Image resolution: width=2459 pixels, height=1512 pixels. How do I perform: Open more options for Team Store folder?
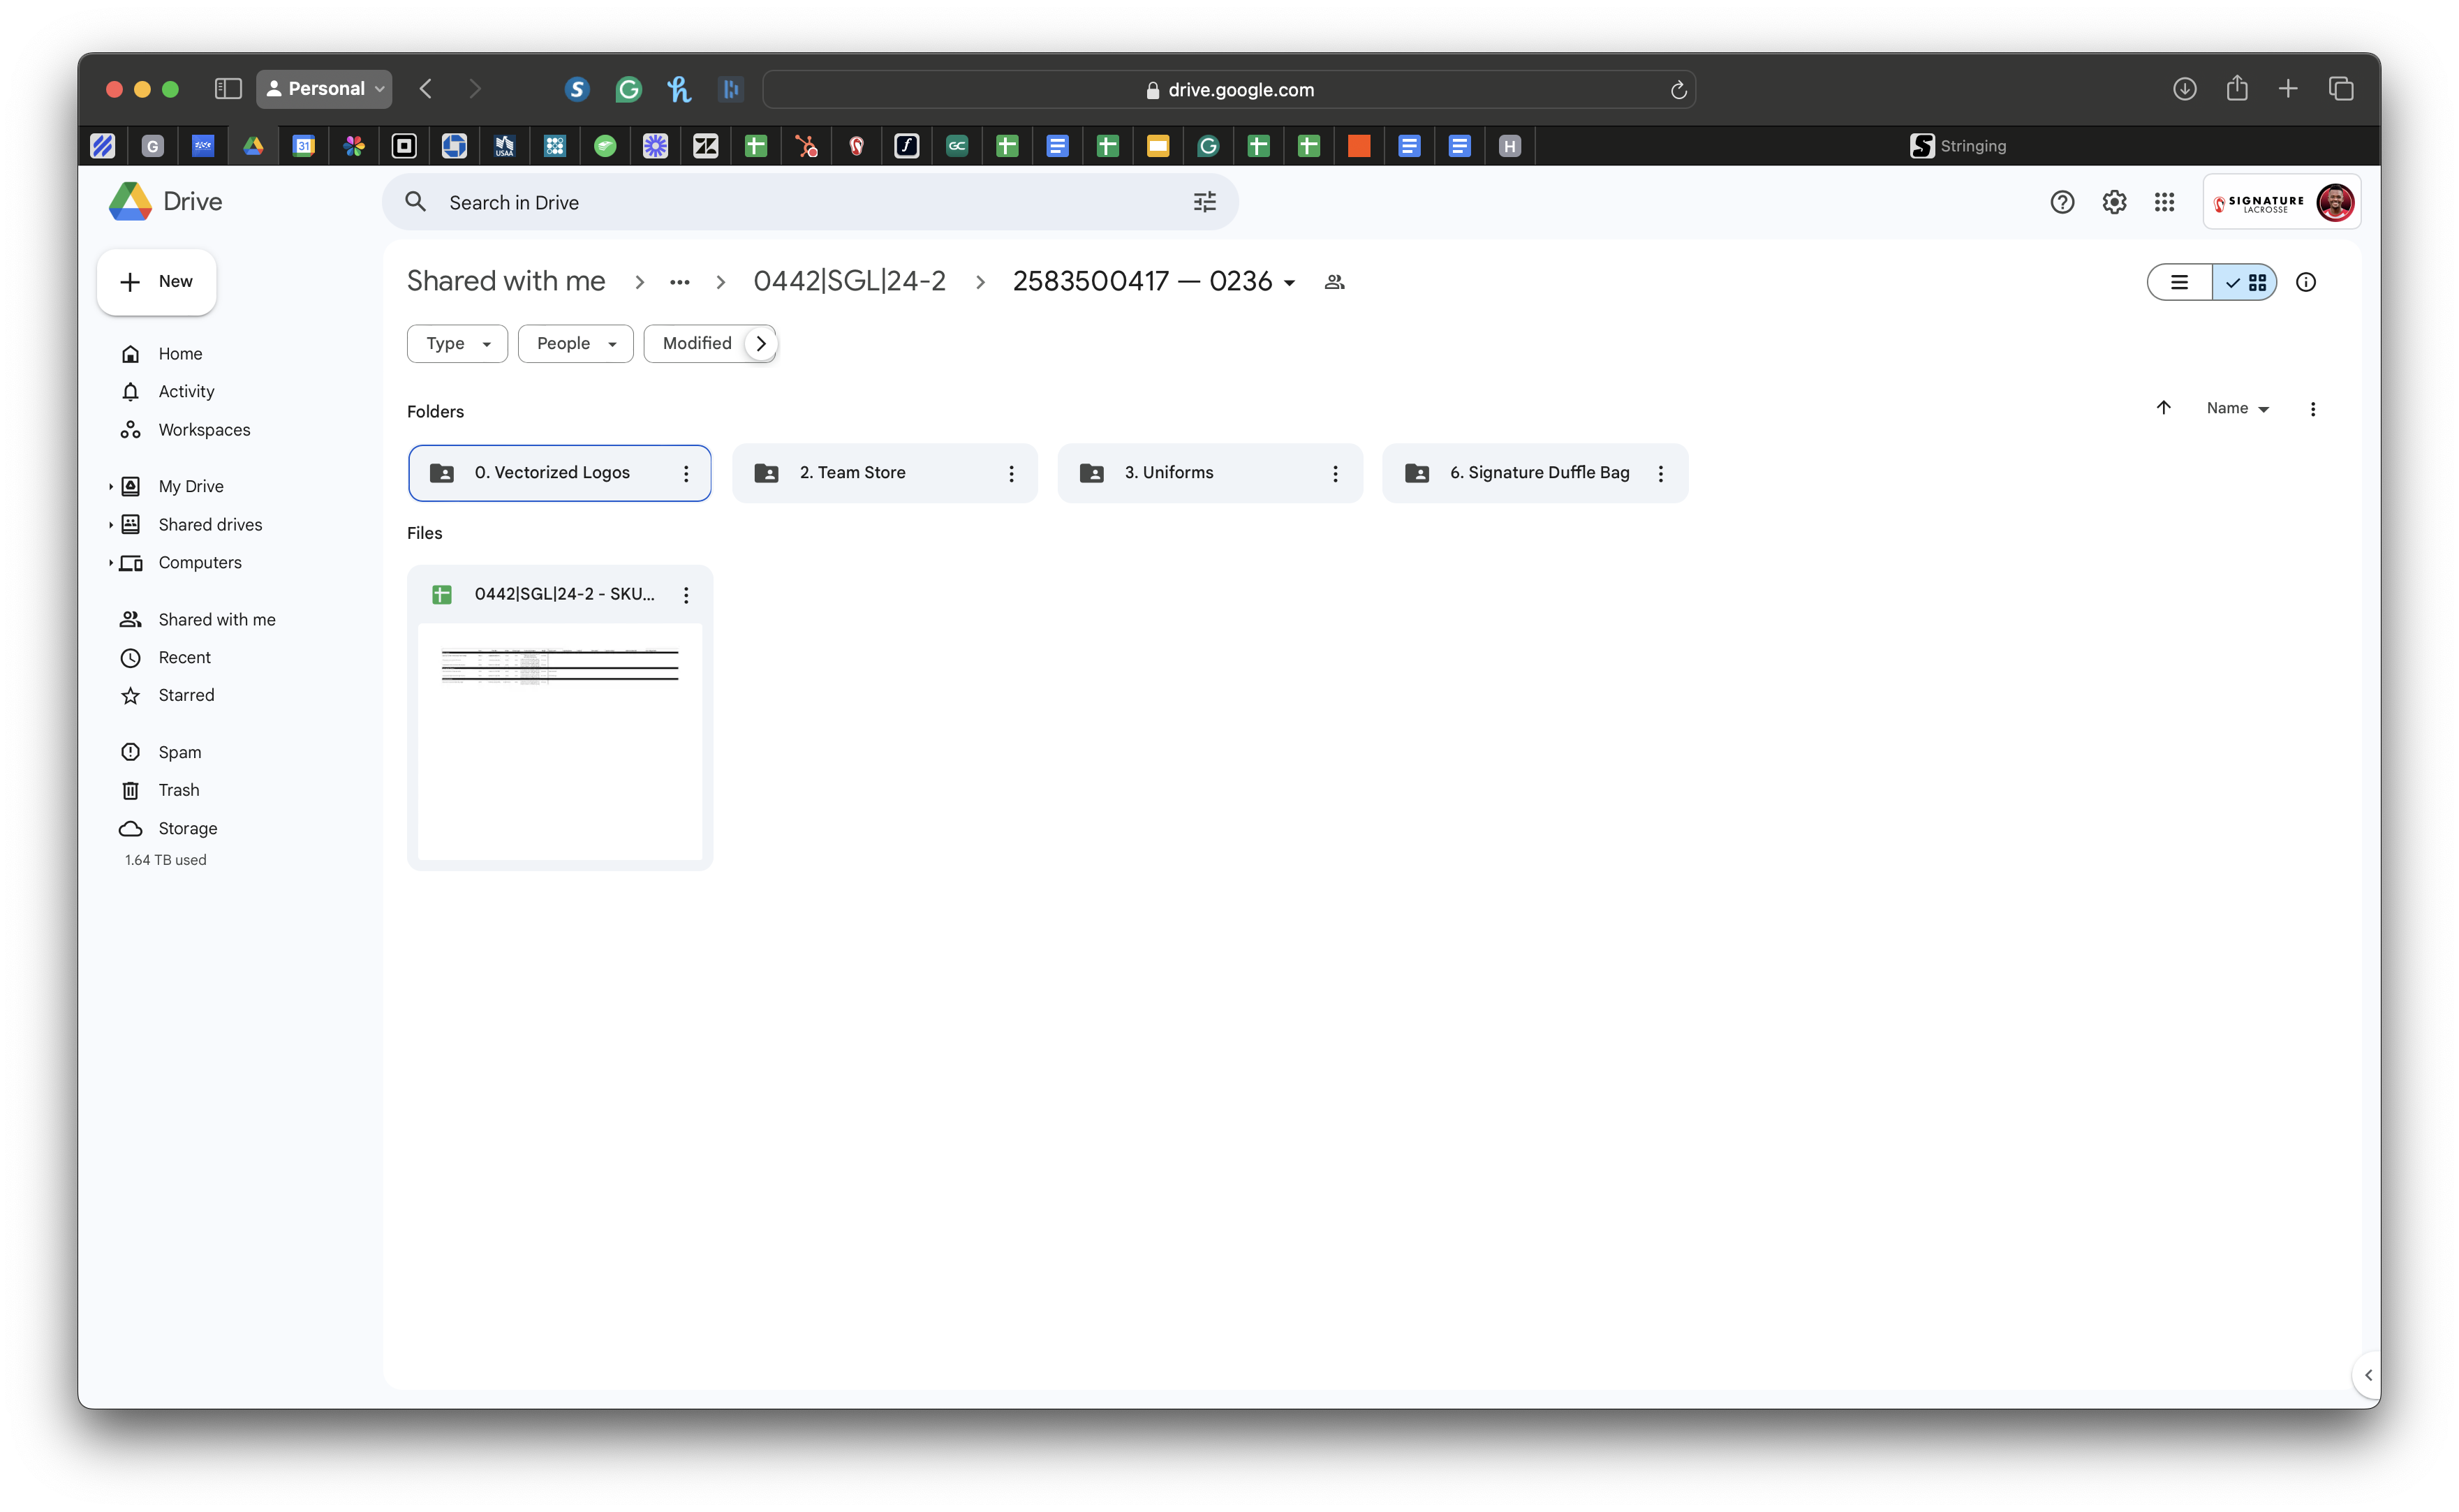(x=1011, y=473)
